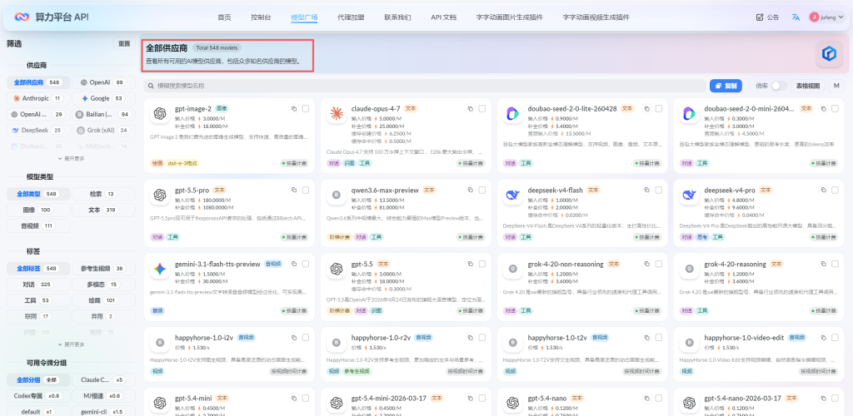Click the 重置 filter reset button
Image resolution: width=853 pixels, height=416 pixels.
[125, 43]
